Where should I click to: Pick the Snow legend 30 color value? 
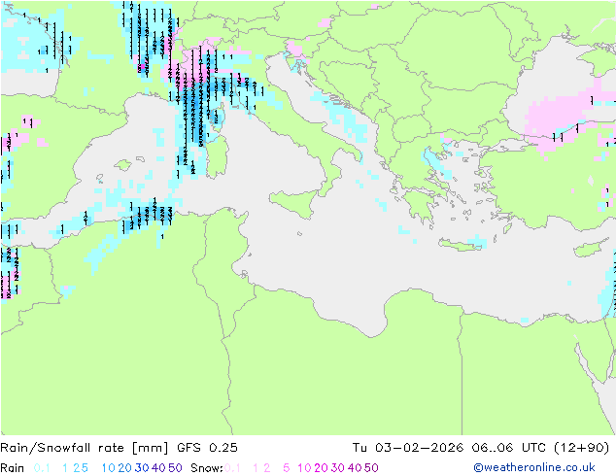(x=338, y=468)
